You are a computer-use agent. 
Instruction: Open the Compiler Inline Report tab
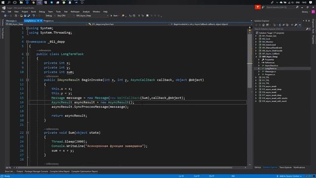(x=59, y=172)
